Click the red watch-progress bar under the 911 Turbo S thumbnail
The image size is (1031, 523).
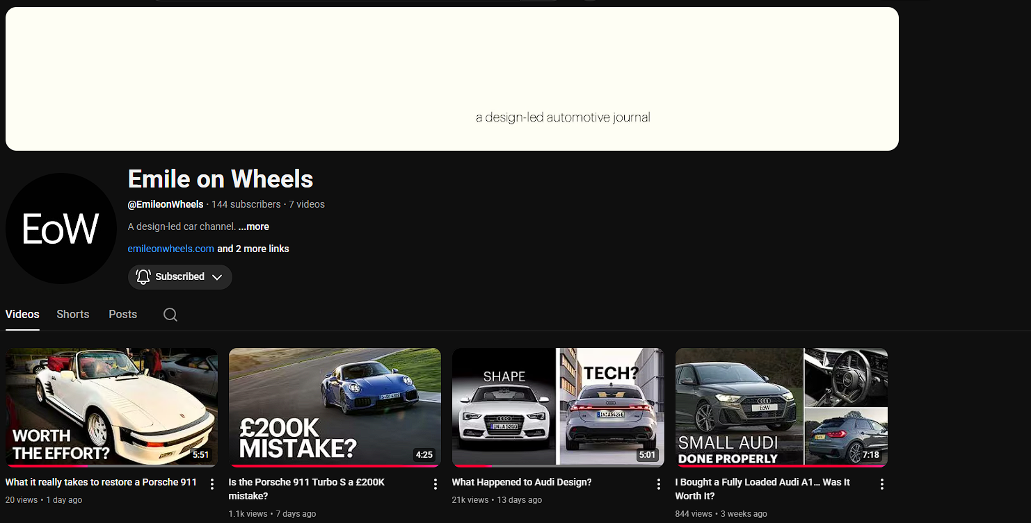(335, 465)
